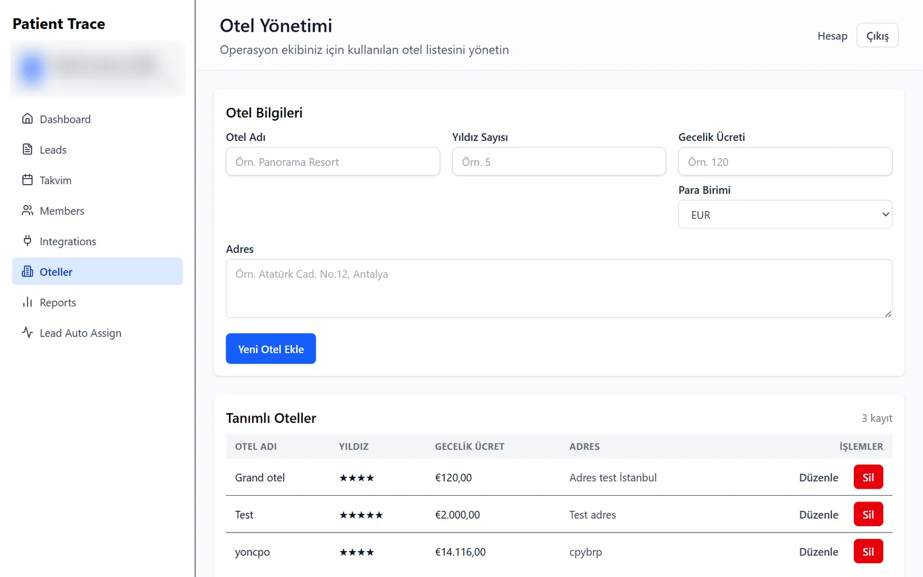Image resolution: width=923 pixels, height=577 pixels.
Task: Click the OTEL ADI column header
Action: click(256, 446)
